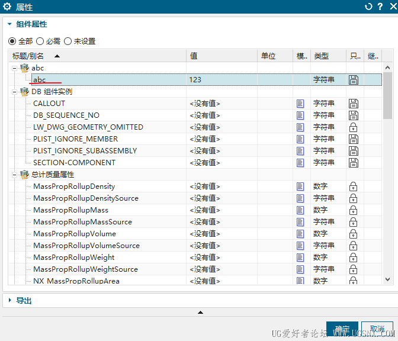This screenshot has width=398, height=341.
Task: Click the value 123 cell
Action: coord(222,80)
